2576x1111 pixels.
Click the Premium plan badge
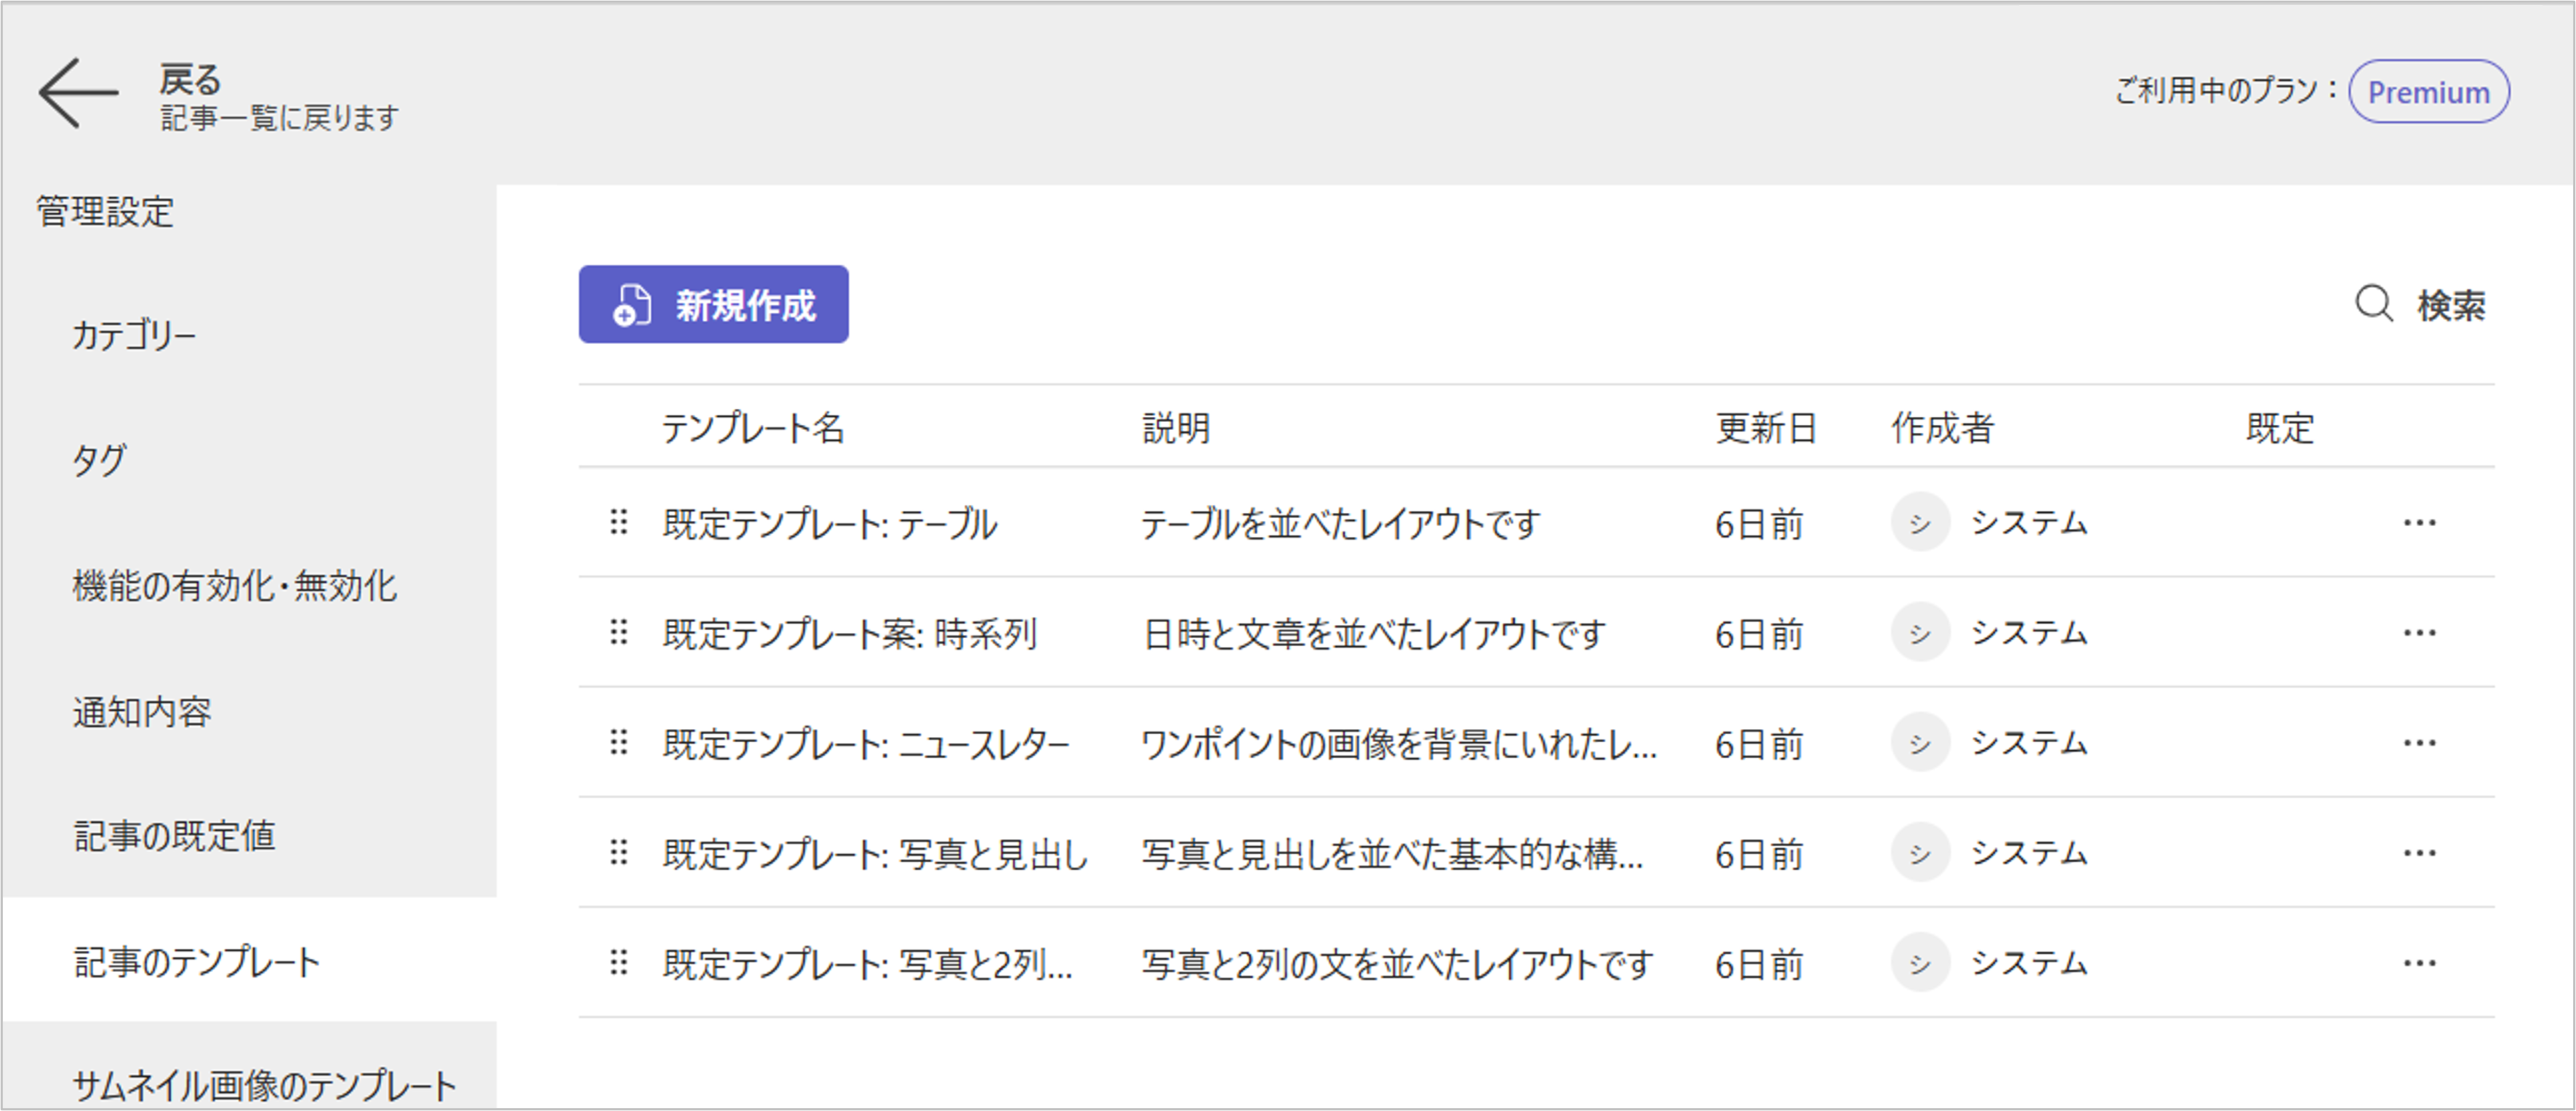(x=2428, y=92)
